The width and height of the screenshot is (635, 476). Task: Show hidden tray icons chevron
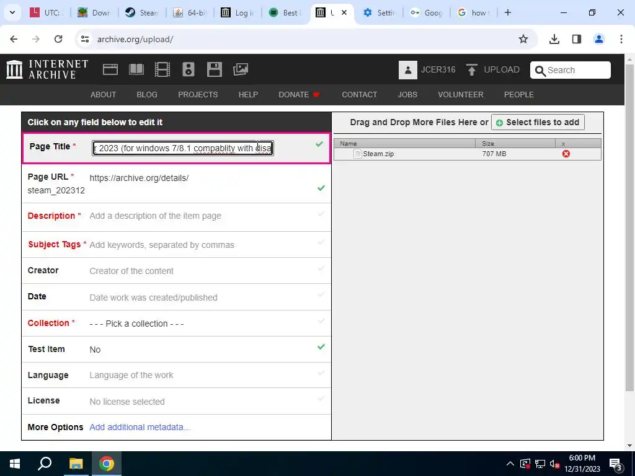pos(510,464)
